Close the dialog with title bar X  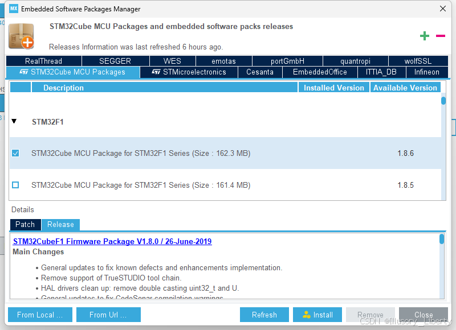[443, 9]
